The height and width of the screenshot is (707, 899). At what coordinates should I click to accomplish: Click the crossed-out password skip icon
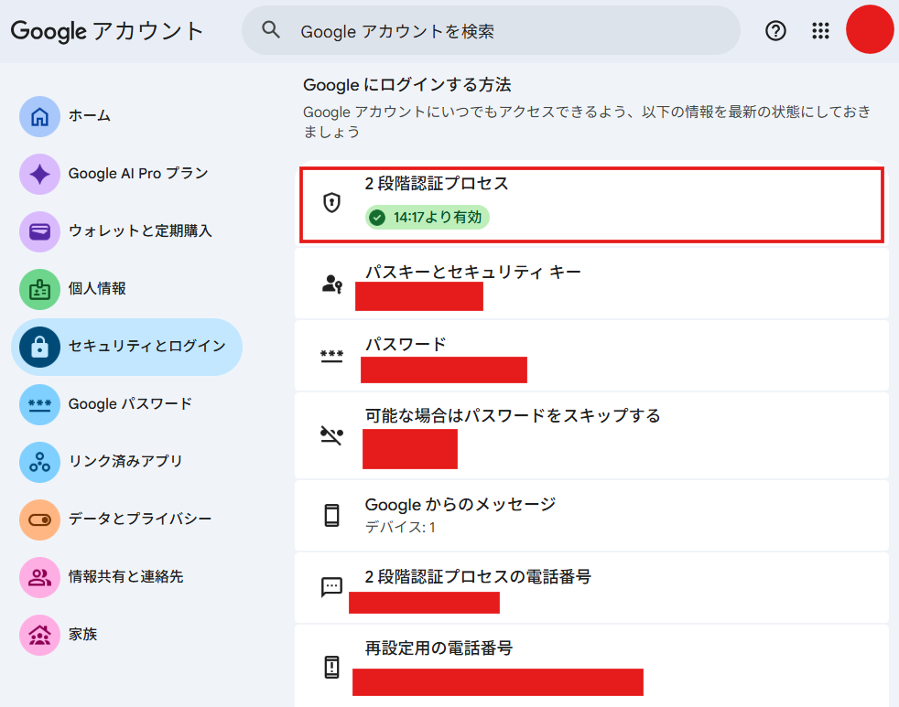click(x=331, y=435)
